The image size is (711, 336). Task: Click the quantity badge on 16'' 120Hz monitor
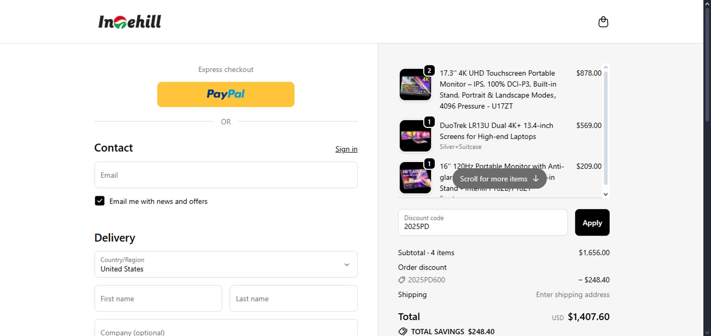pos(429,163)
